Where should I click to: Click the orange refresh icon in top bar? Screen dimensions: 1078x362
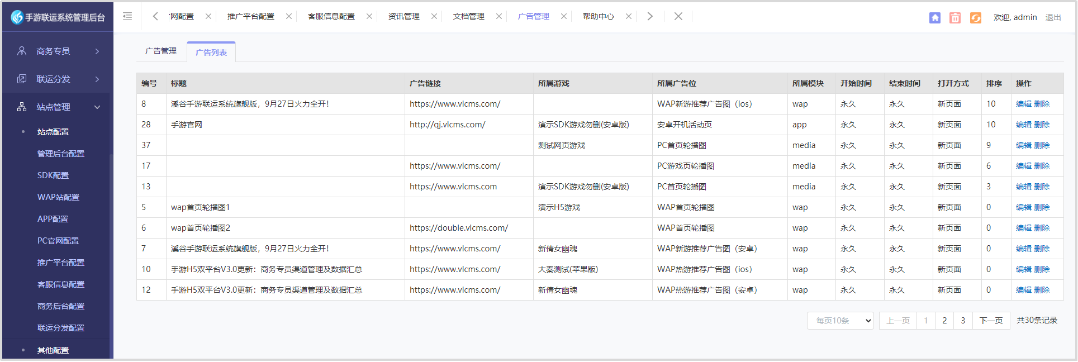[x=976, y=18]
